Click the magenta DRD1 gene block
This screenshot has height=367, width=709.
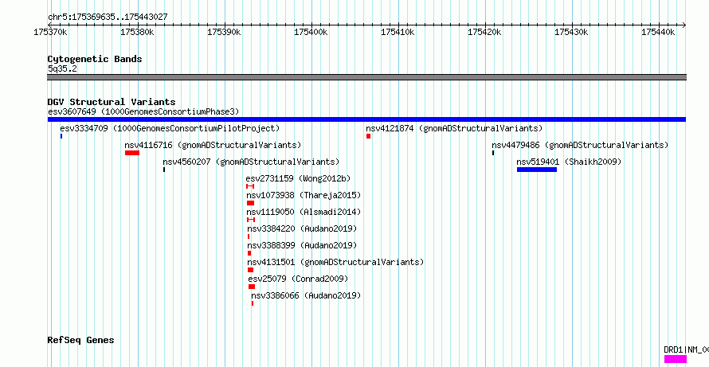675,359
